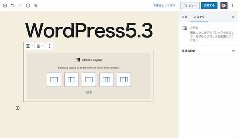Choose one-third two-thirds columns layout

pyautogui.click(x=71, y=80)
